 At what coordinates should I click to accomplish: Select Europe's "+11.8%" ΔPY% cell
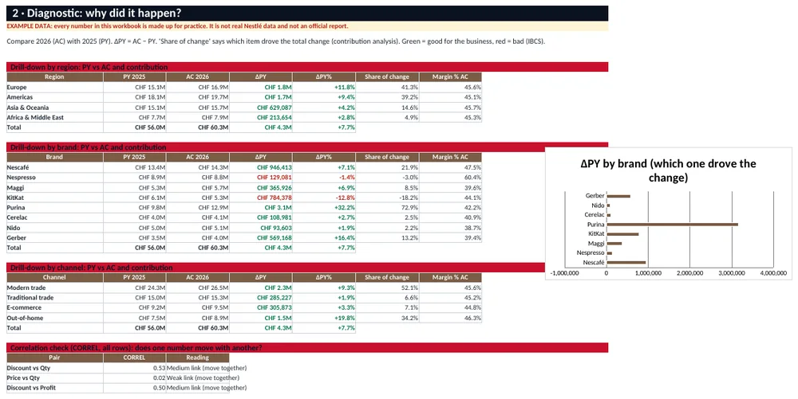coord(324,87)
